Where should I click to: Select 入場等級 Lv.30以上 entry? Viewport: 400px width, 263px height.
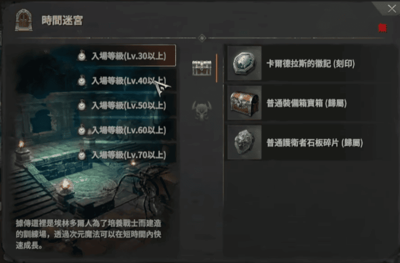[126, 56]
